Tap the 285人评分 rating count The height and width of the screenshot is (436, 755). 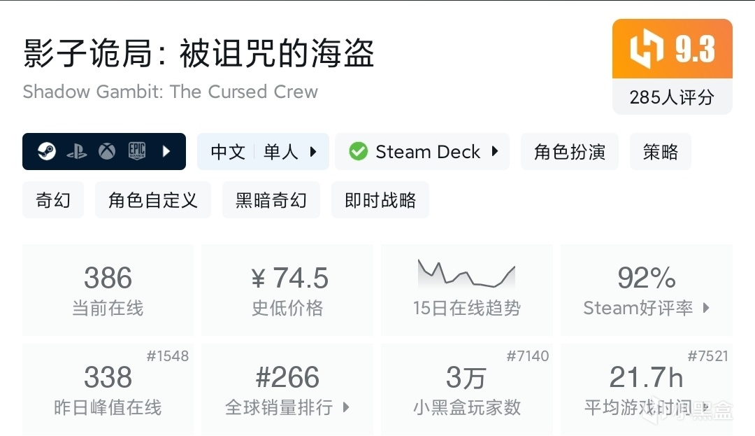coord(672,97)
